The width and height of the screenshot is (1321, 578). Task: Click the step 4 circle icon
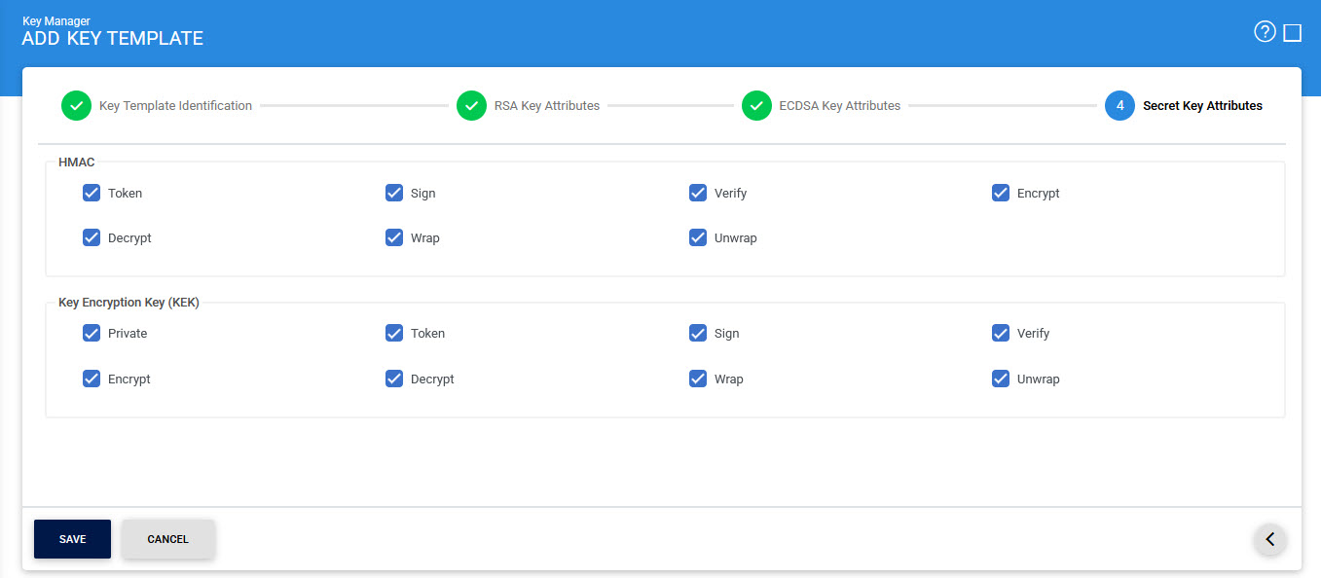pos(1119,106)
